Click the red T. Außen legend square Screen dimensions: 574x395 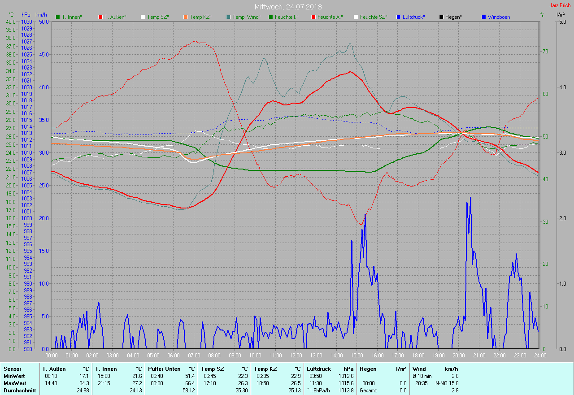pos(100,17)
